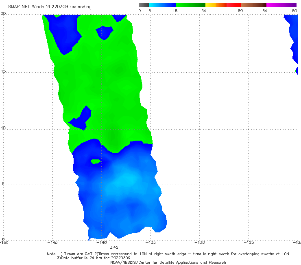Click the gray segment of the color bar
Image resolution: width=301 pixels, height=265 pixels.
point(144,5)
